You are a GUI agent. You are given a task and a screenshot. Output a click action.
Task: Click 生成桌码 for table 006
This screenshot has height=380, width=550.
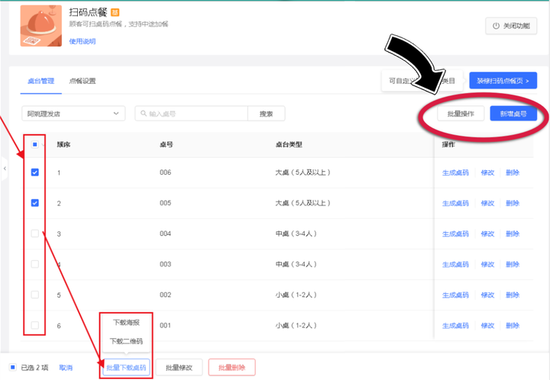[455, 173]
